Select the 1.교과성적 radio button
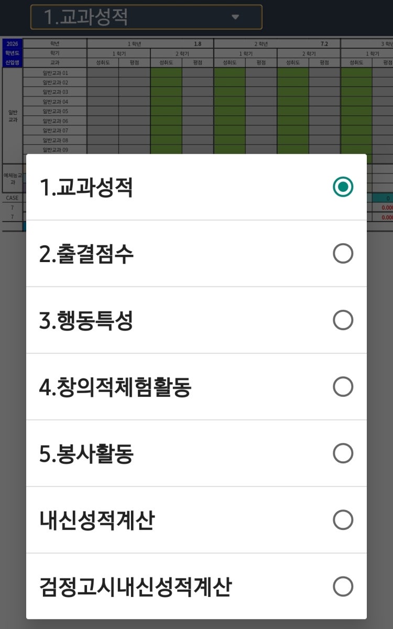 pyautogui.click(x=343, y=187)
